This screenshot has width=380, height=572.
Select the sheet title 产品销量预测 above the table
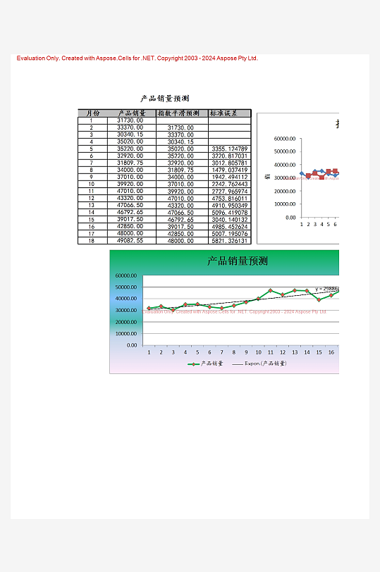pyautogui.click(x=165, y=99)
